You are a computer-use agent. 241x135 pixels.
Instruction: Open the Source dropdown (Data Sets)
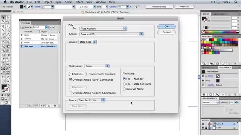click(88, 42)
